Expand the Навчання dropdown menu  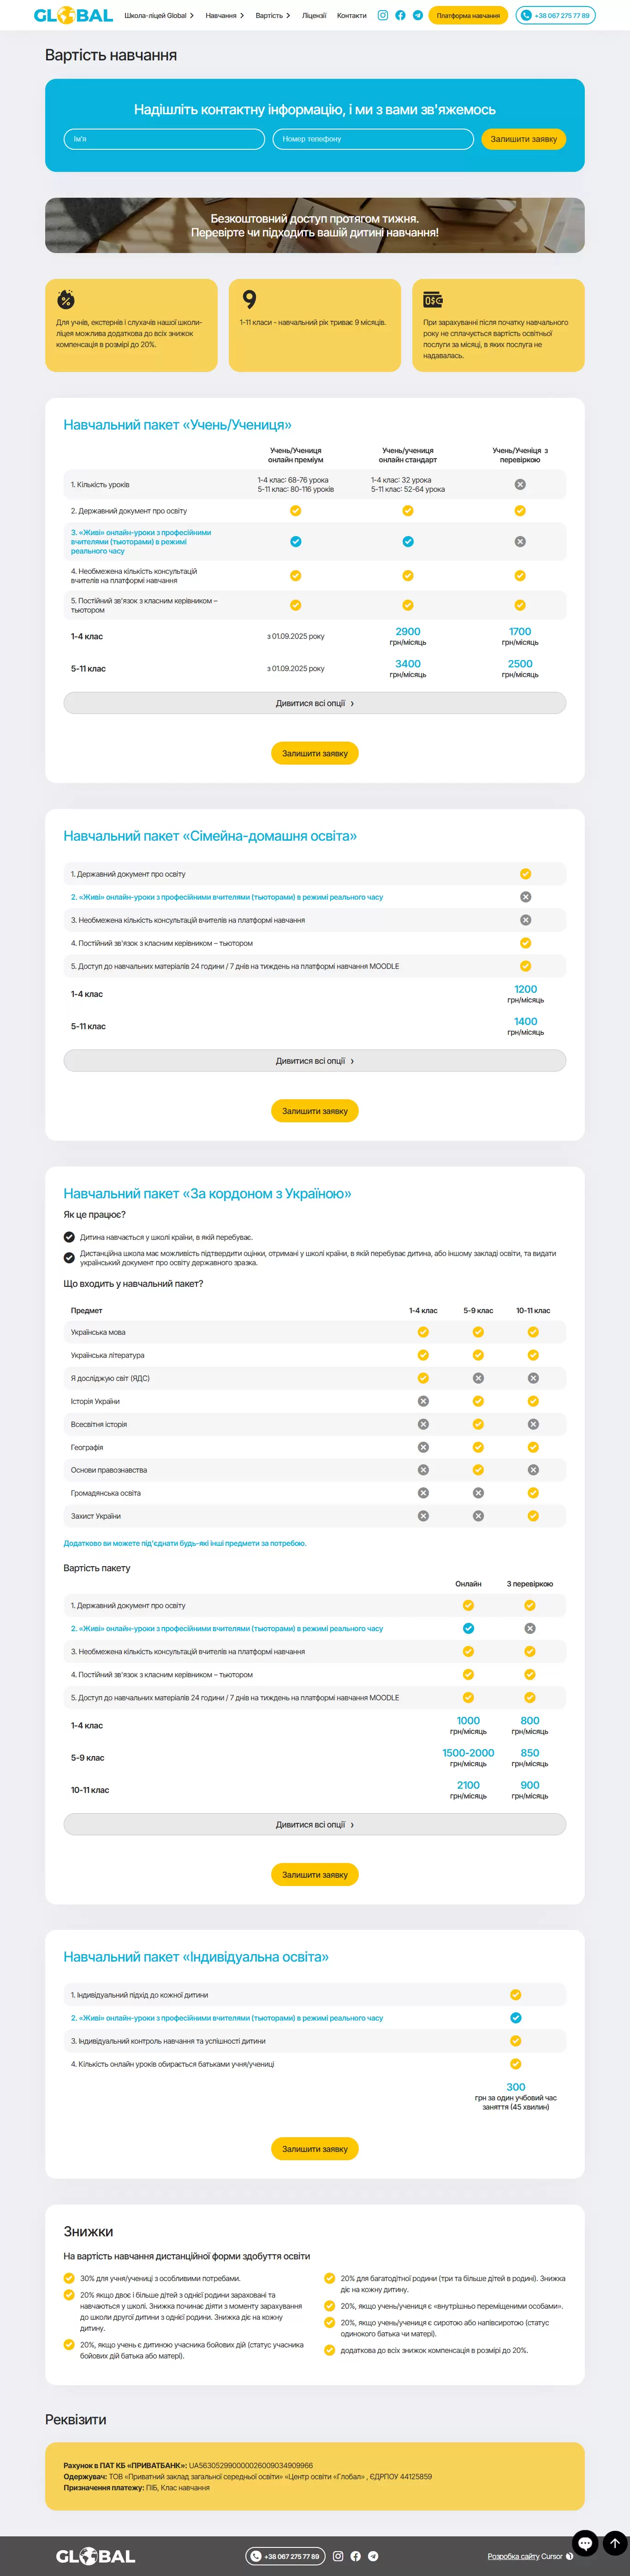224,16
